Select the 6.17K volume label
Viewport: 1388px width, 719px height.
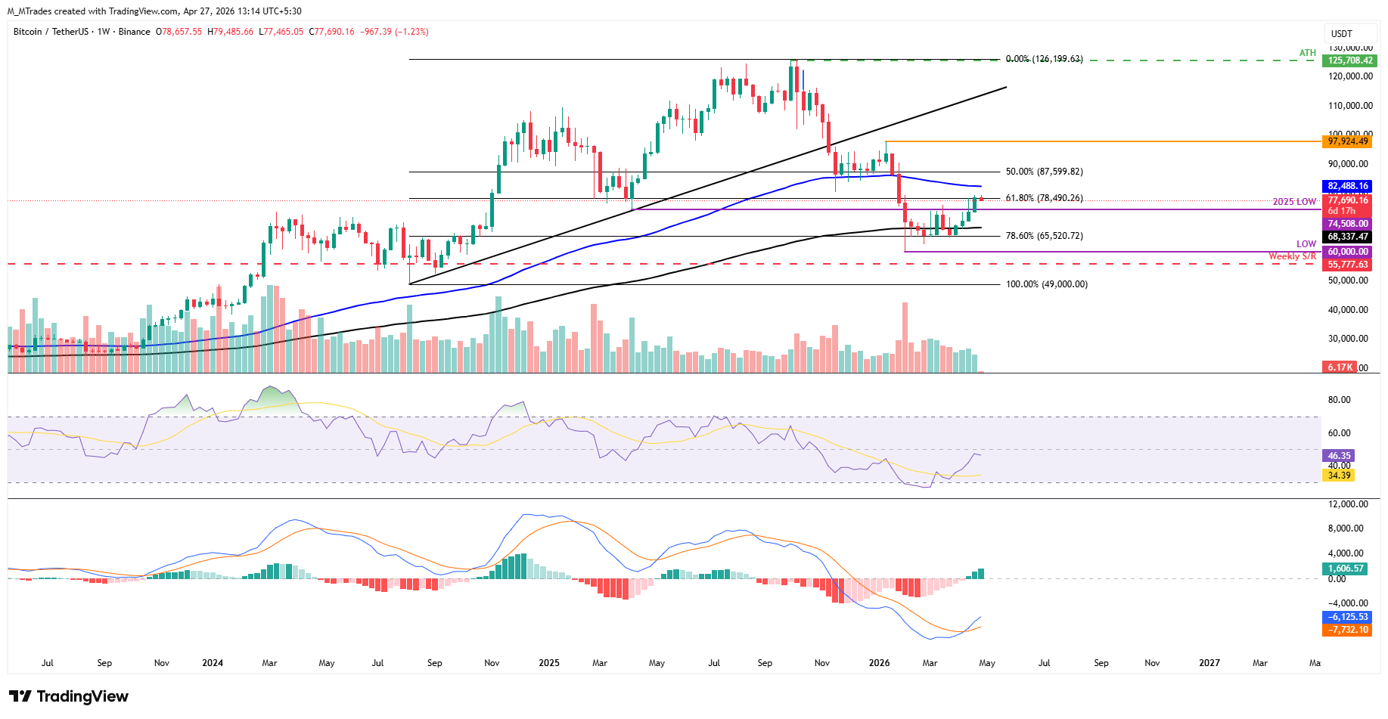click(x=1340, y=367)
